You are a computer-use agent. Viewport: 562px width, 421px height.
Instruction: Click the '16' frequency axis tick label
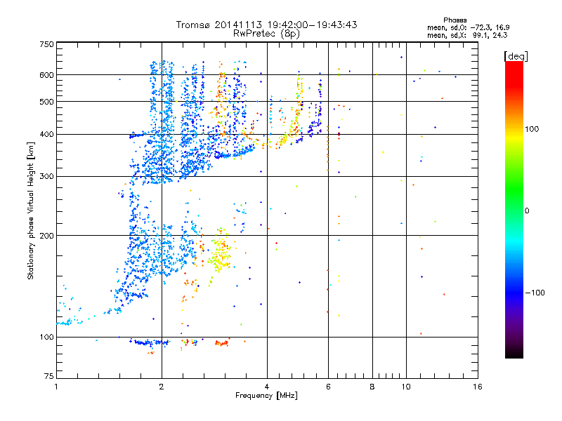click(x=478, y=387)
